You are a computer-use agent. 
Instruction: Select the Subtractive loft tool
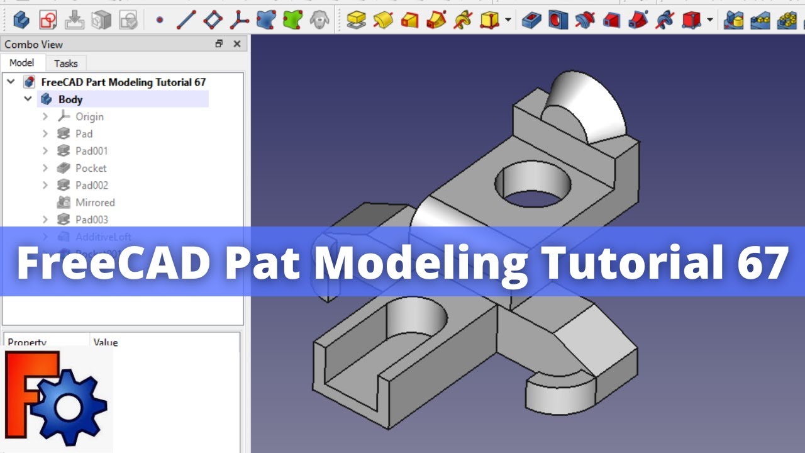pos(611,20)
